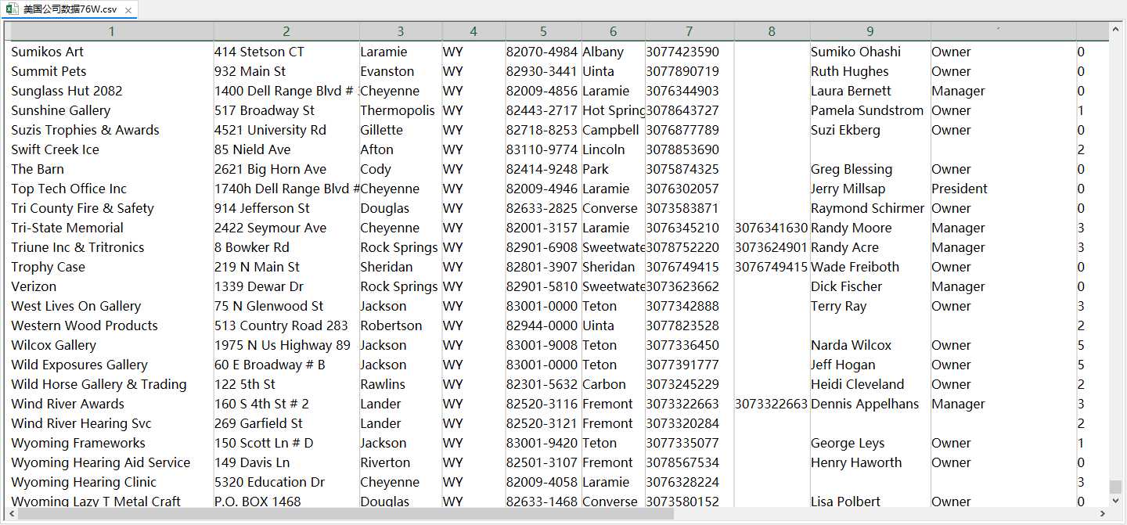Select the cell 'Triune Inc & Tritronics'

[112, 247]
